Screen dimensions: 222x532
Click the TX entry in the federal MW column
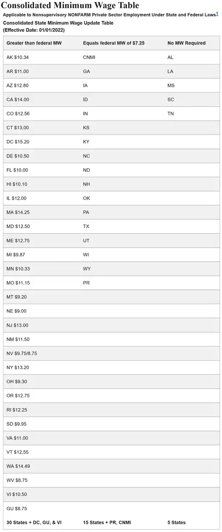click(x=86, y=227)
